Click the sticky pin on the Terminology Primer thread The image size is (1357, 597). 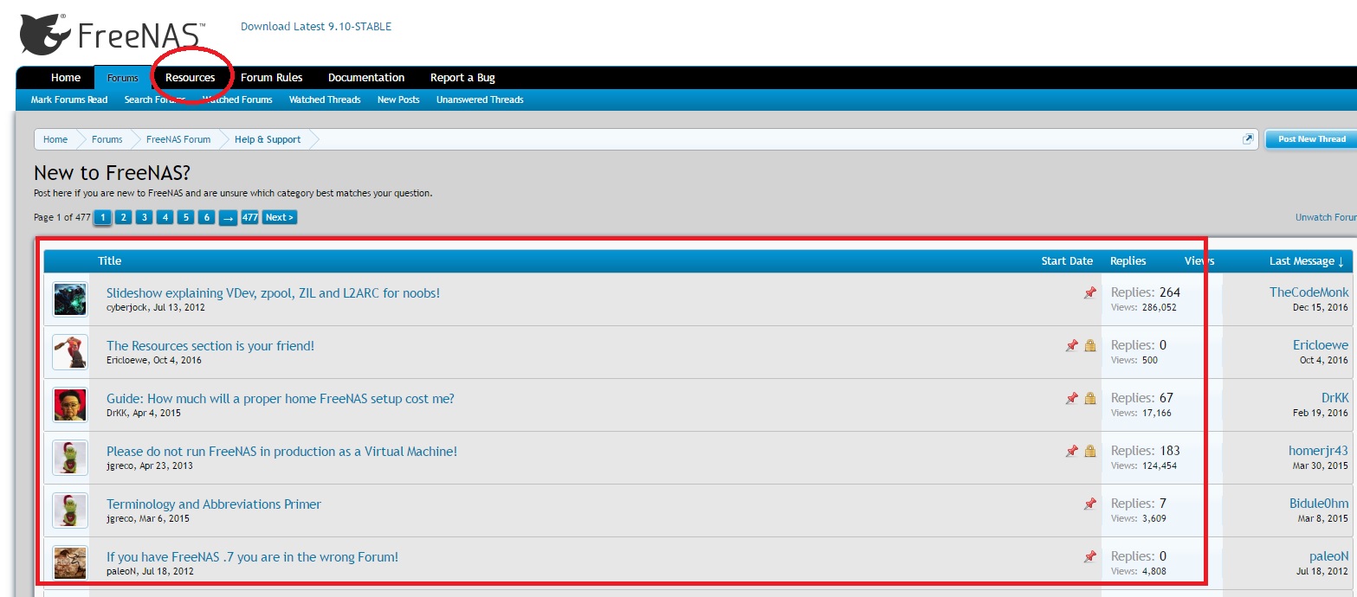1090,504
